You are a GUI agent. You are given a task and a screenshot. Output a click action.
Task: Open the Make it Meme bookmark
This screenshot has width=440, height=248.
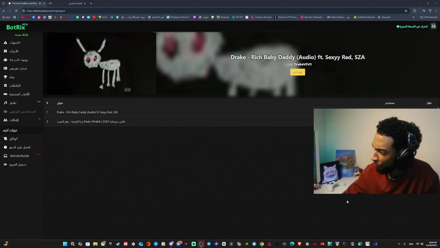[338, 17]
